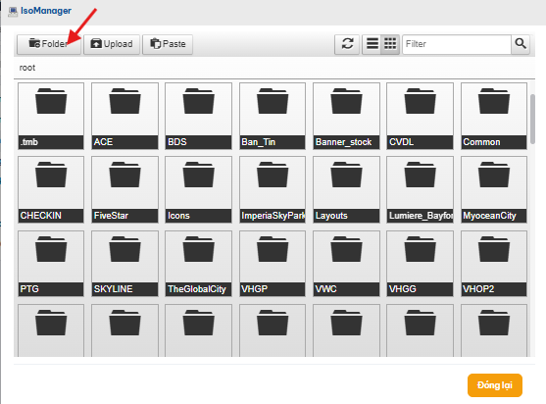Open the BDS folder
This screenshot has width=546, height=404.
tap(198, 116)
